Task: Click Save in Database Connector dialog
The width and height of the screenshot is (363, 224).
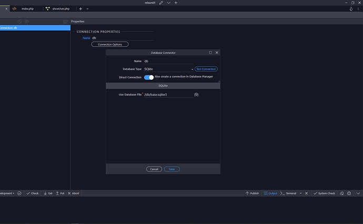Action: 172,169
